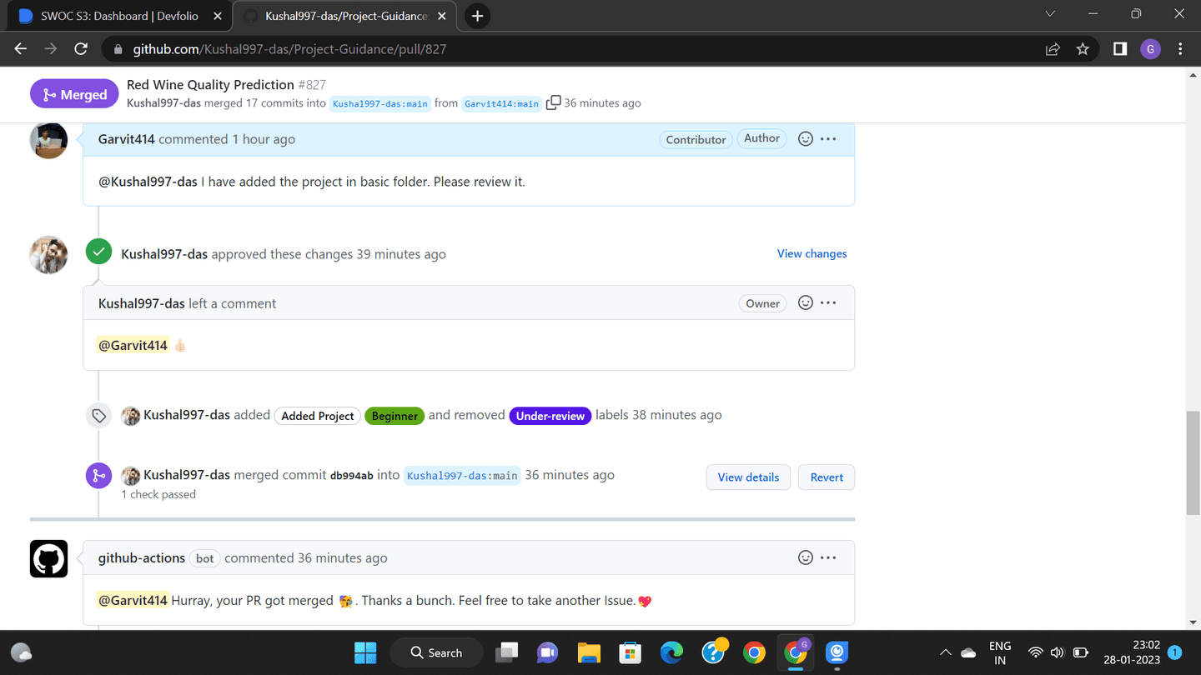Click the taskbar Search box
This screenshot has width=1201, height=675.
coord(436,652)
